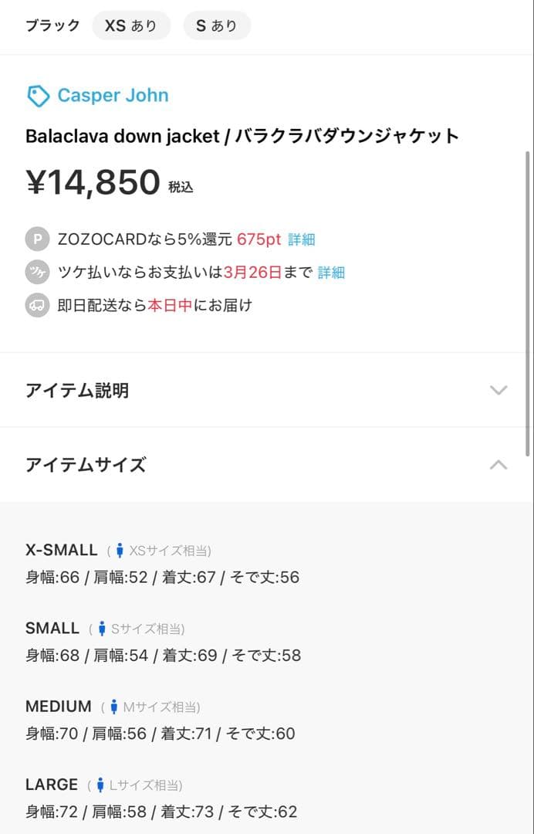Open the Casper John brand link
The width and height of the screenshot is (534, 834).
113,96
